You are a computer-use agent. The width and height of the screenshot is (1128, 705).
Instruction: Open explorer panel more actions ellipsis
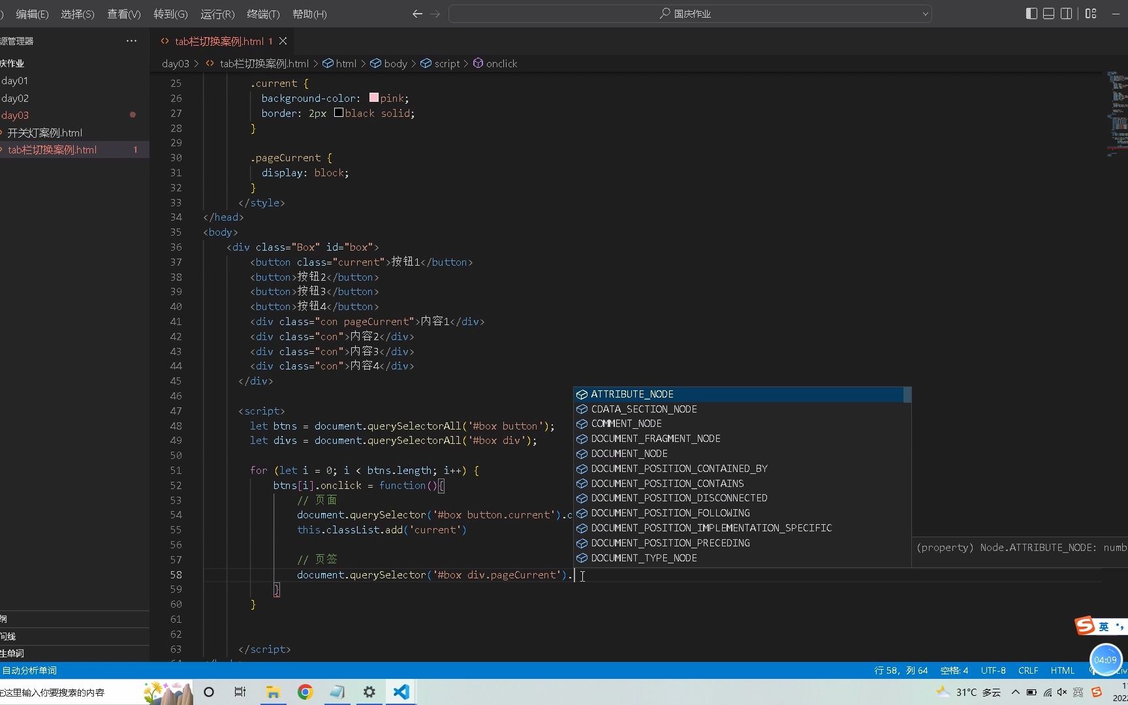(131, 40)
